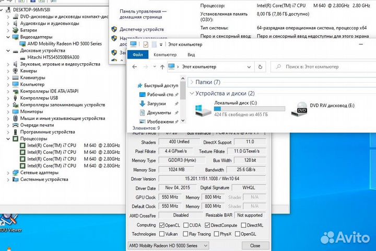Click the GPU-Z Close button
This screenshot has width=376, height=251.
[x=255, y=246]
